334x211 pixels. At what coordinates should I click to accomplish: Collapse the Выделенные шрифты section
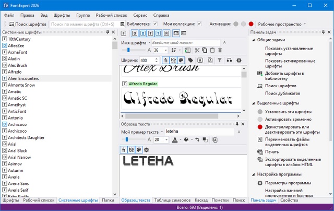pyautogui.click(x=254, y=103)
